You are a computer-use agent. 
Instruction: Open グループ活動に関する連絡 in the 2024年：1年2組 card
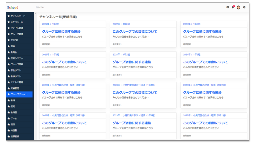132,62
